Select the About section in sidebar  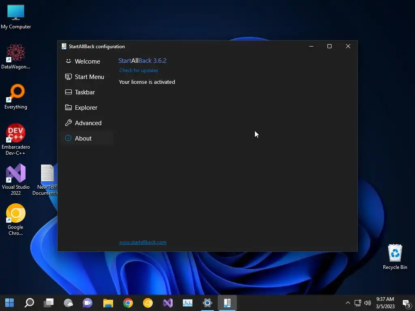87,138
